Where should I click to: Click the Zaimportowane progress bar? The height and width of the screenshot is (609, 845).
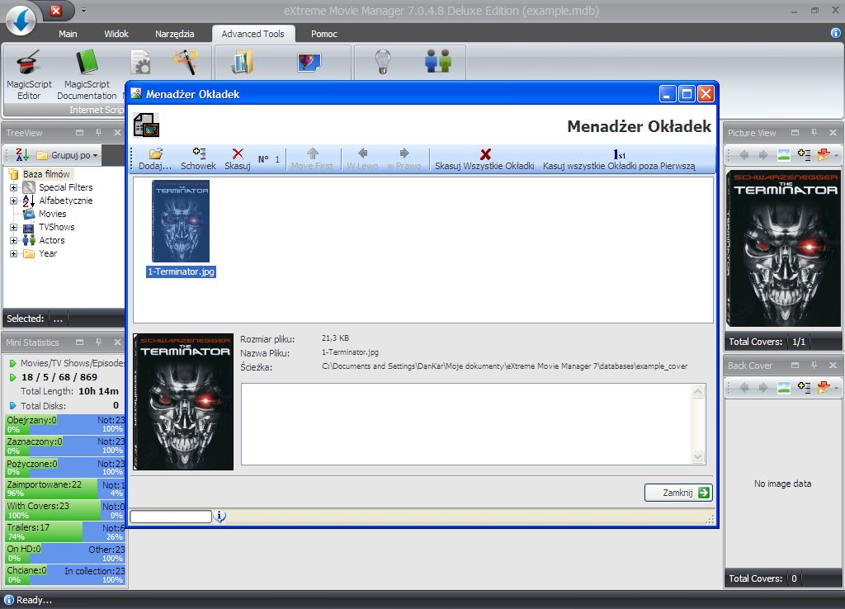(x=65, y=489)
